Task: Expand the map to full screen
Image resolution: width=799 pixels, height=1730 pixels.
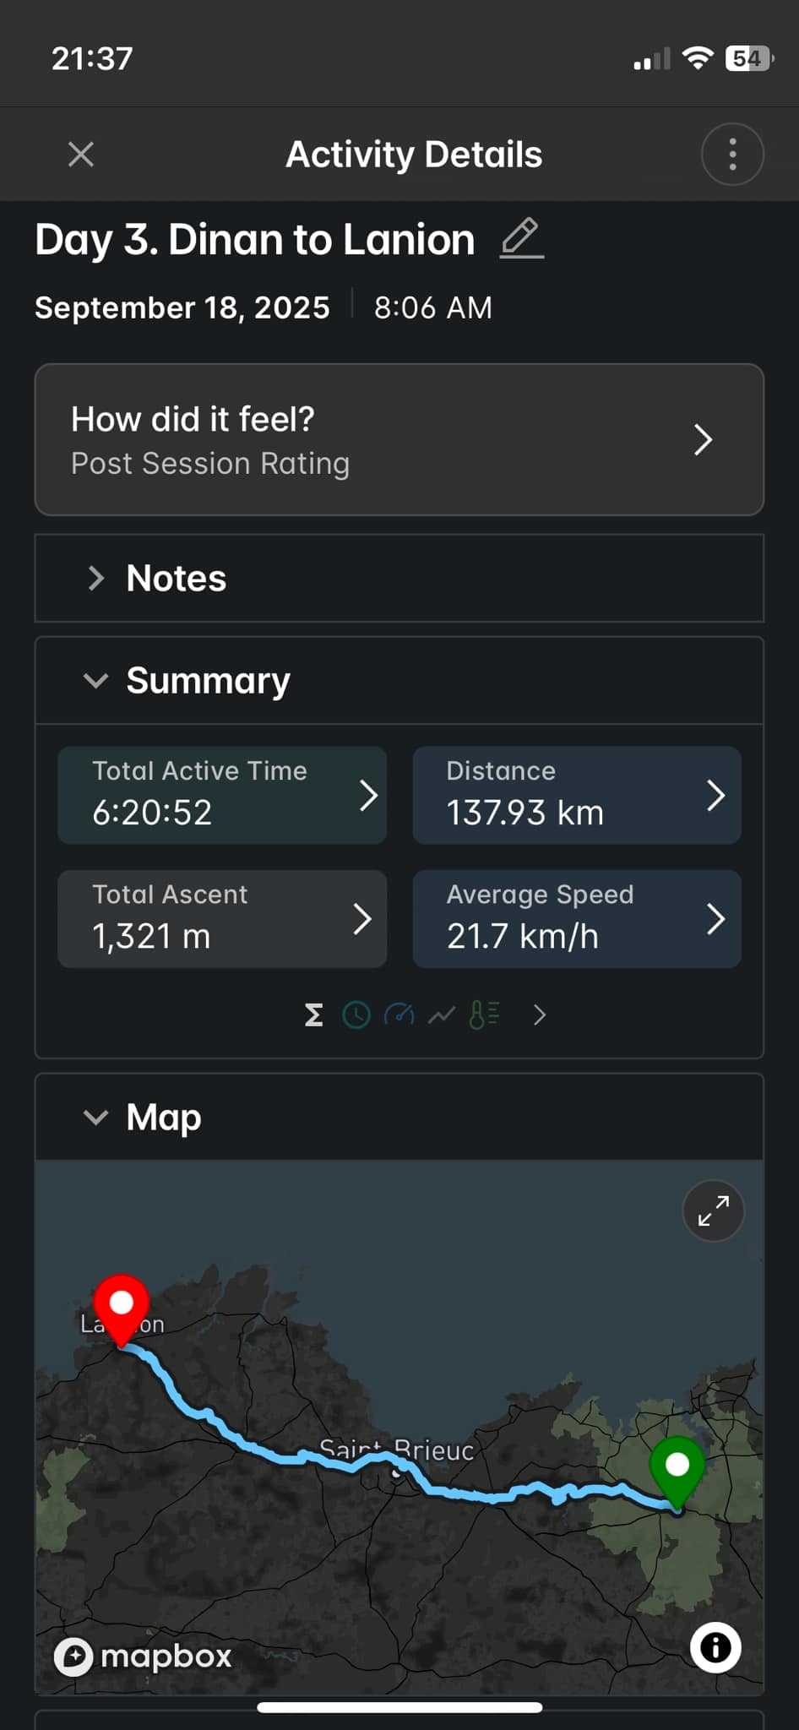Action: [713, 1211]
